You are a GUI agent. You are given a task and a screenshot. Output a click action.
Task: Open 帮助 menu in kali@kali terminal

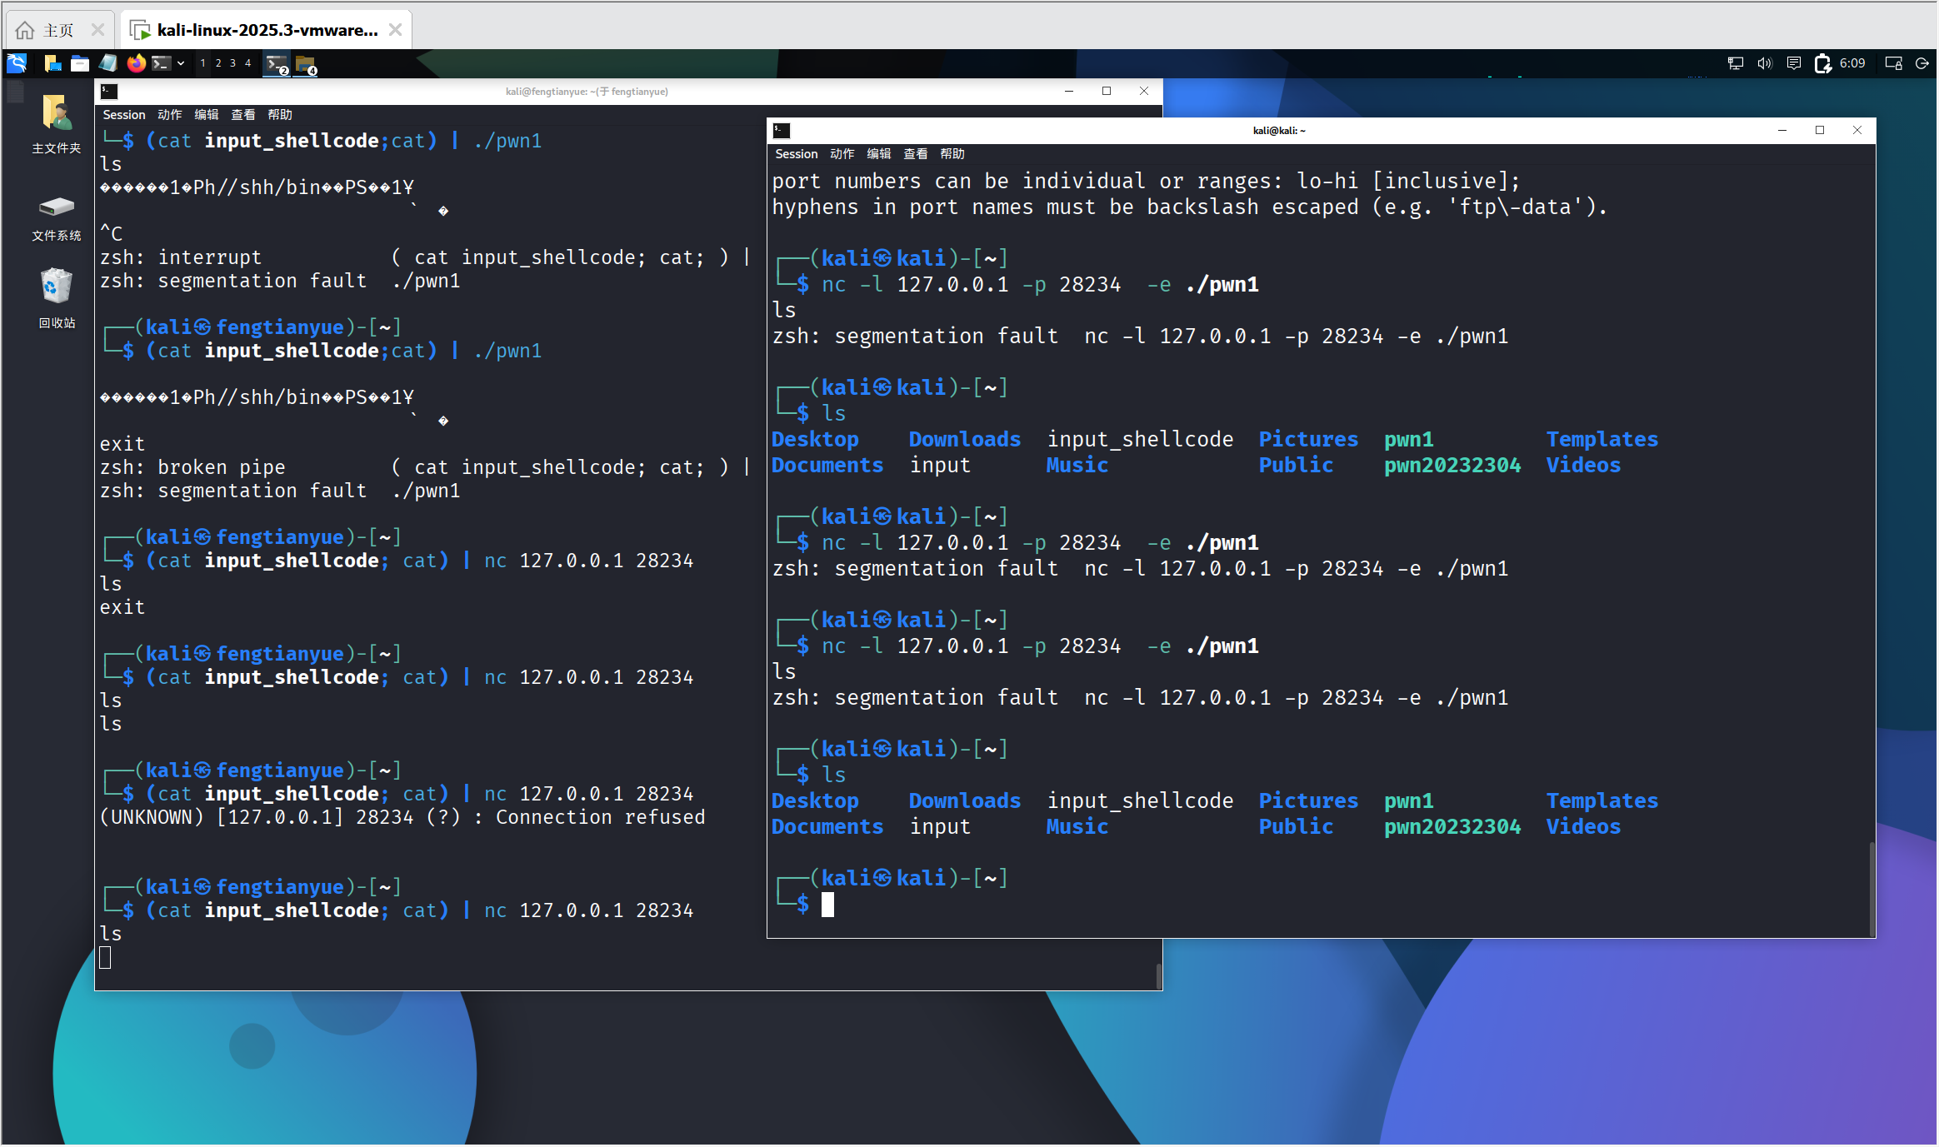[x=952, y=154]
